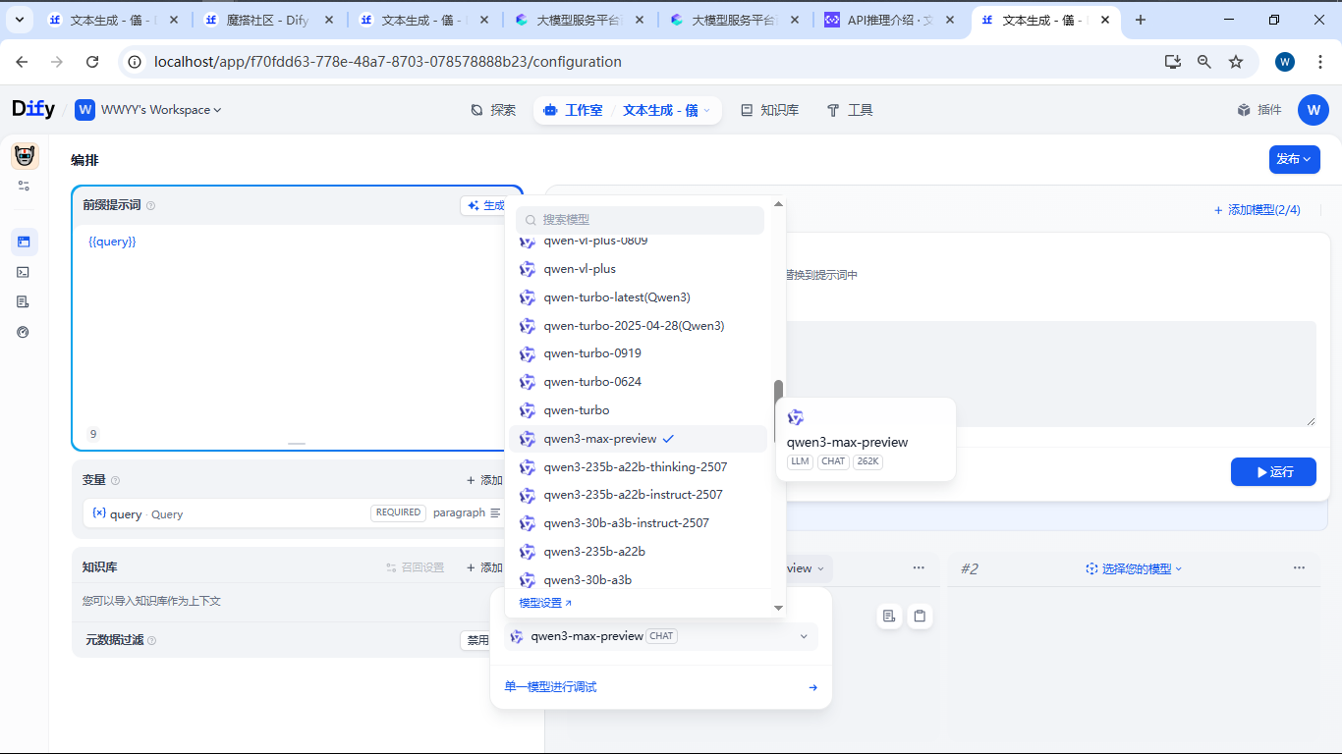Select the qwen3-235b-a22b model
The height and width of the screenshot is (754, 1342).
coord(637,552)
